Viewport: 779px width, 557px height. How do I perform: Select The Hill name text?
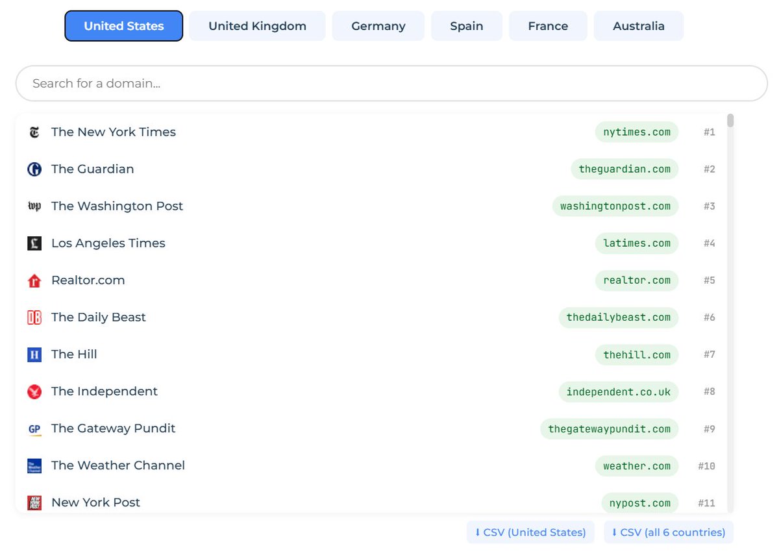point(74,354)
